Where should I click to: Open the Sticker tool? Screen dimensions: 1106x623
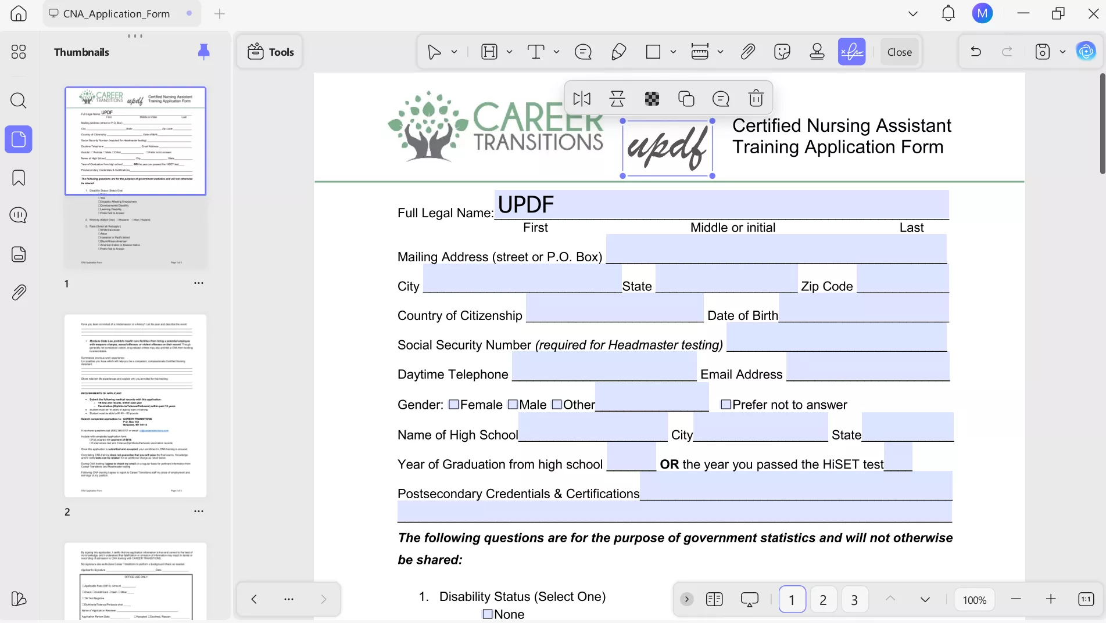pos(782,52)
